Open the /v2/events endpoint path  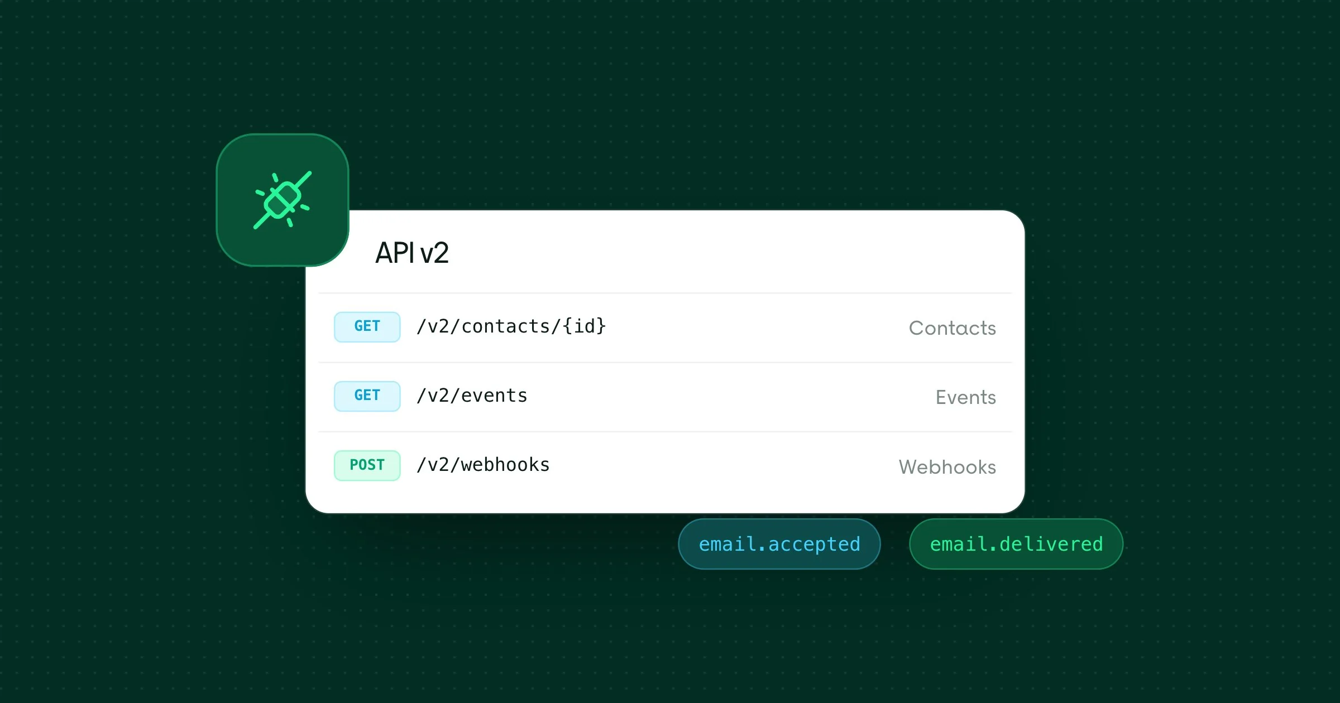click(x=472, y=396)
